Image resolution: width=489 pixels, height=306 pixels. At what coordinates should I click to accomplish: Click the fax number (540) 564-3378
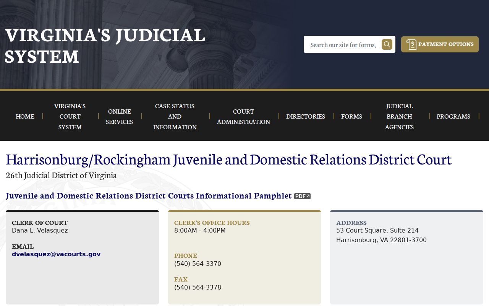click(198, 287)
